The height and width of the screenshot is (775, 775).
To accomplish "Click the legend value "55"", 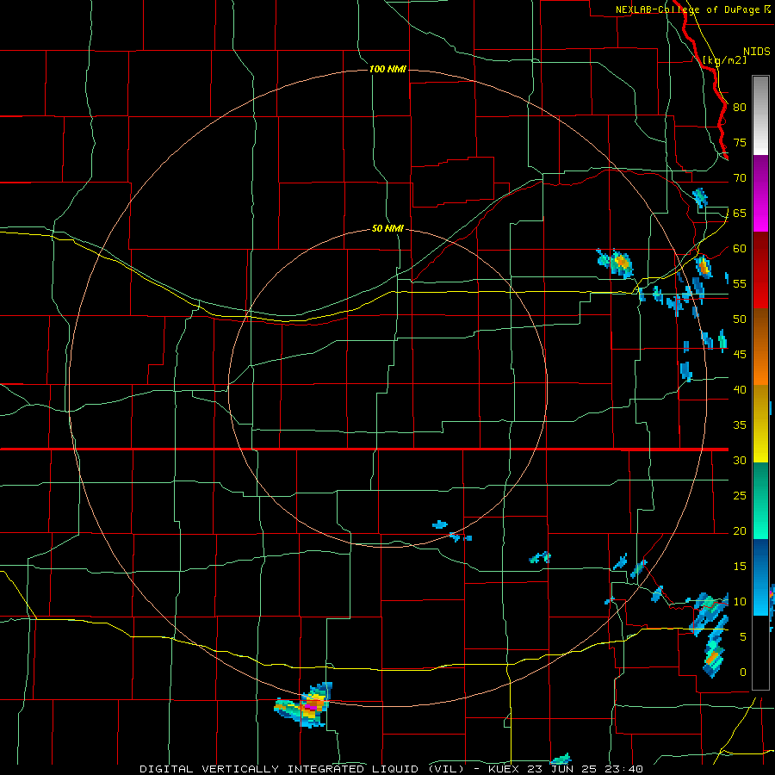I will click(740, 283).
